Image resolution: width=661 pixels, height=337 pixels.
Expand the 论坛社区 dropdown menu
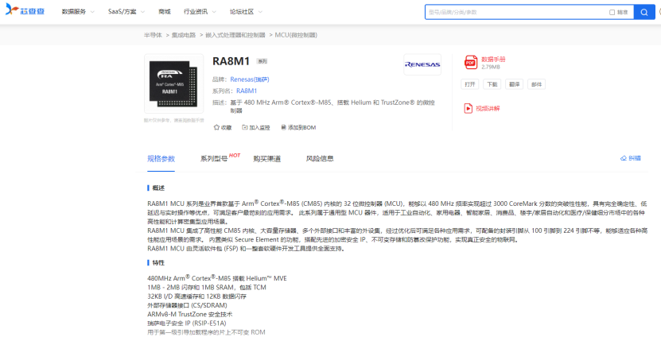point(246,12)
